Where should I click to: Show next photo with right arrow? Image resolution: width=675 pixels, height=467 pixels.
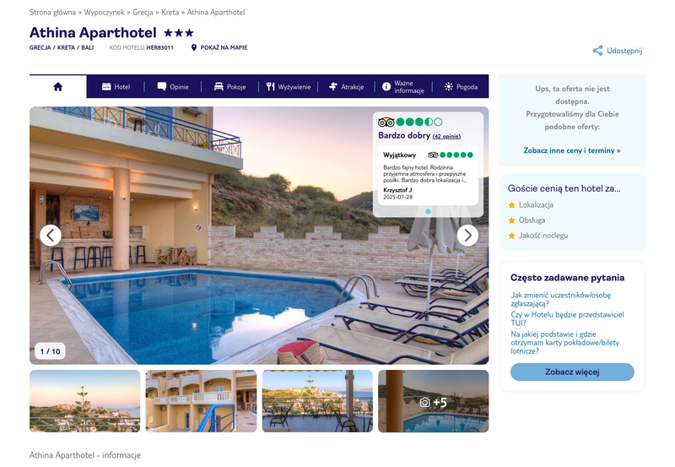pos(467,236)
